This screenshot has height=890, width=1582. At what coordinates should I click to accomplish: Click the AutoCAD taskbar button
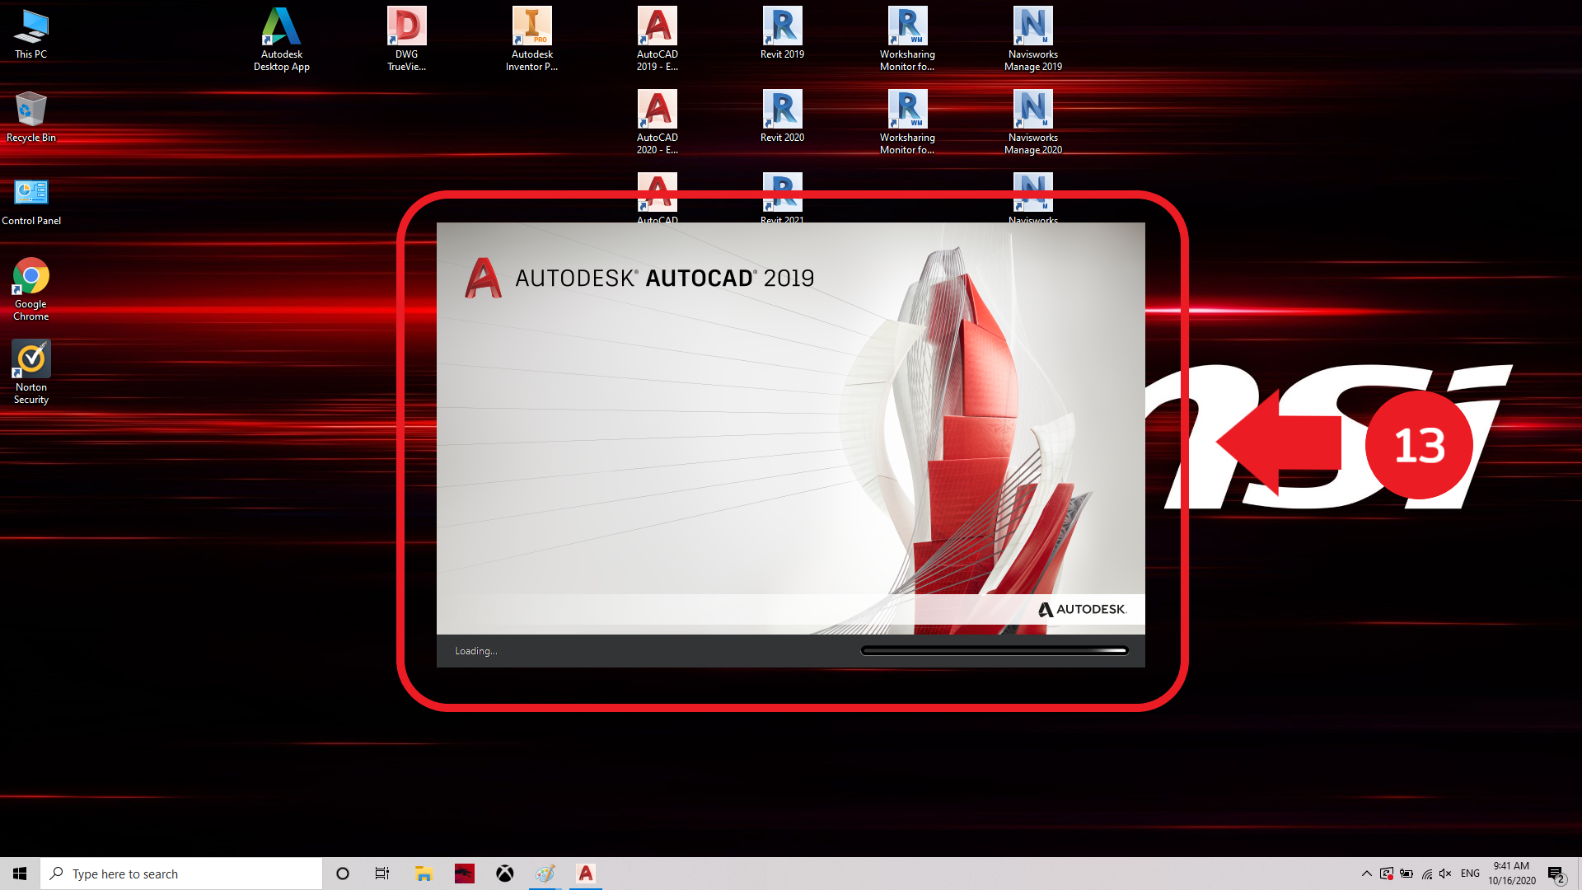585,874
